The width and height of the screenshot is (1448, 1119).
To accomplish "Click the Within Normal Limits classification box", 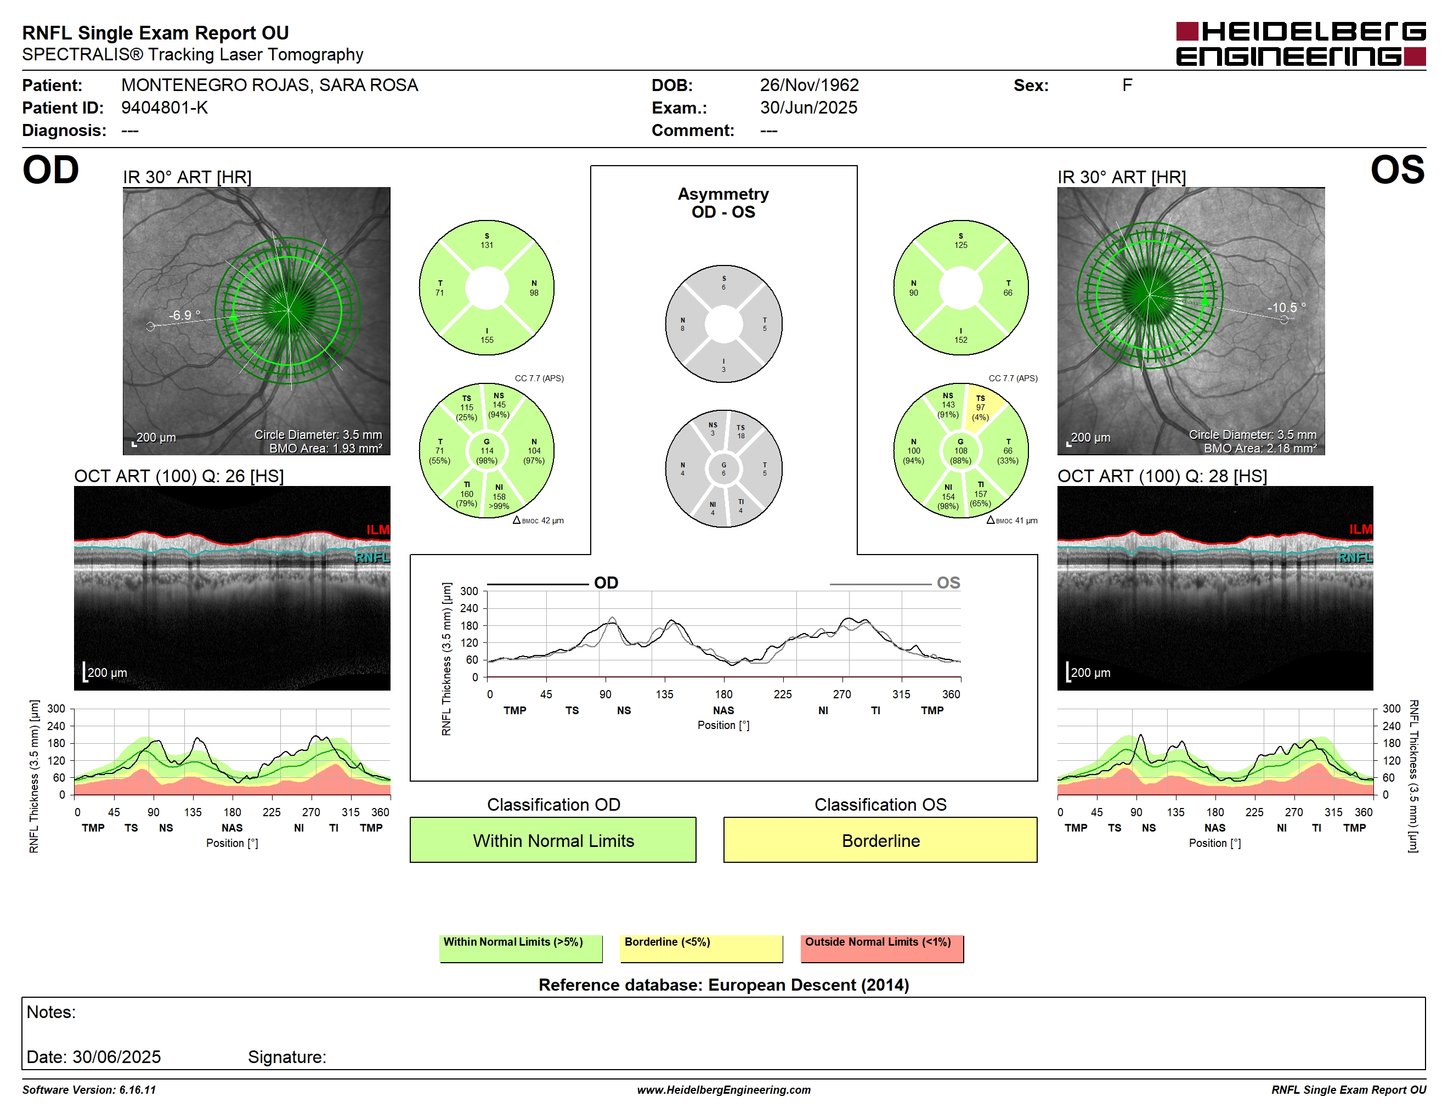I will coord(553,840).
